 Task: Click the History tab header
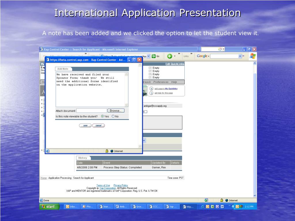pos(83,158)
